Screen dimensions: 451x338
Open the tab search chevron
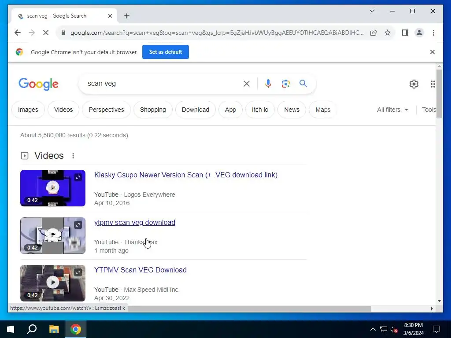(x=372, y=11)
